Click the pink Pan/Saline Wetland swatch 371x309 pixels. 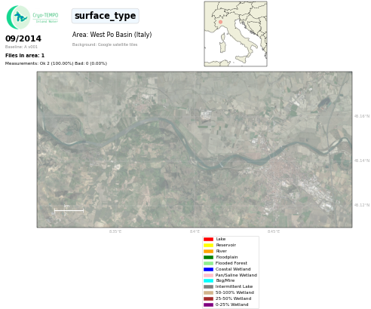pyautogui.click(x=208, y=275)
